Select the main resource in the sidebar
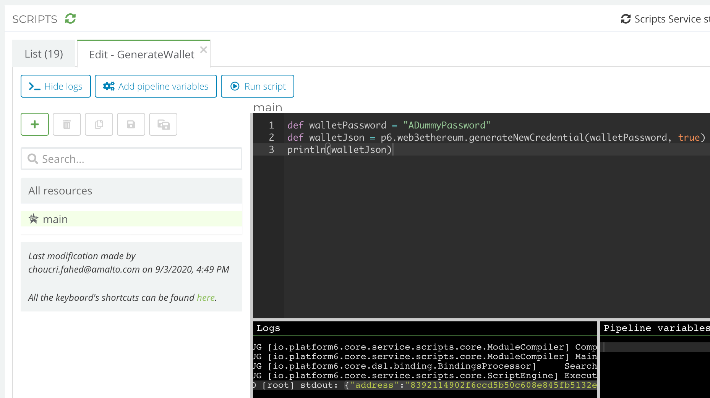The width and height of the screenshot is (710, 398). click(x=55, y=219)
